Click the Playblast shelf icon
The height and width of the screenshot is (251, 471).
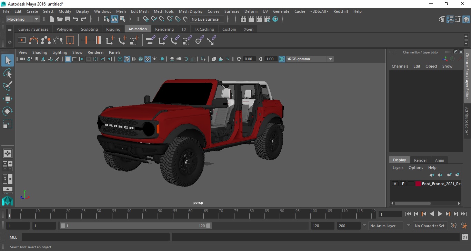pos(22,40)
